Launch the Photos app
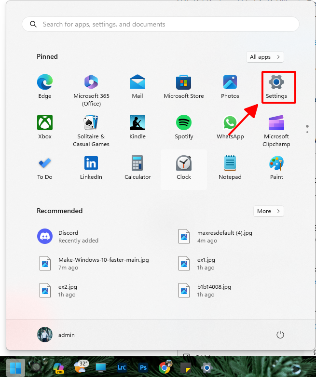Screen dimensions: 316x377 (230, 87)
